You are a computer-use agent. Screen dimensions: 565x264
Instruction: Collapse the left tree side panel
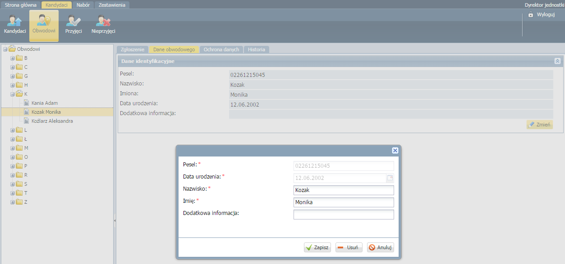pos(115,220)
